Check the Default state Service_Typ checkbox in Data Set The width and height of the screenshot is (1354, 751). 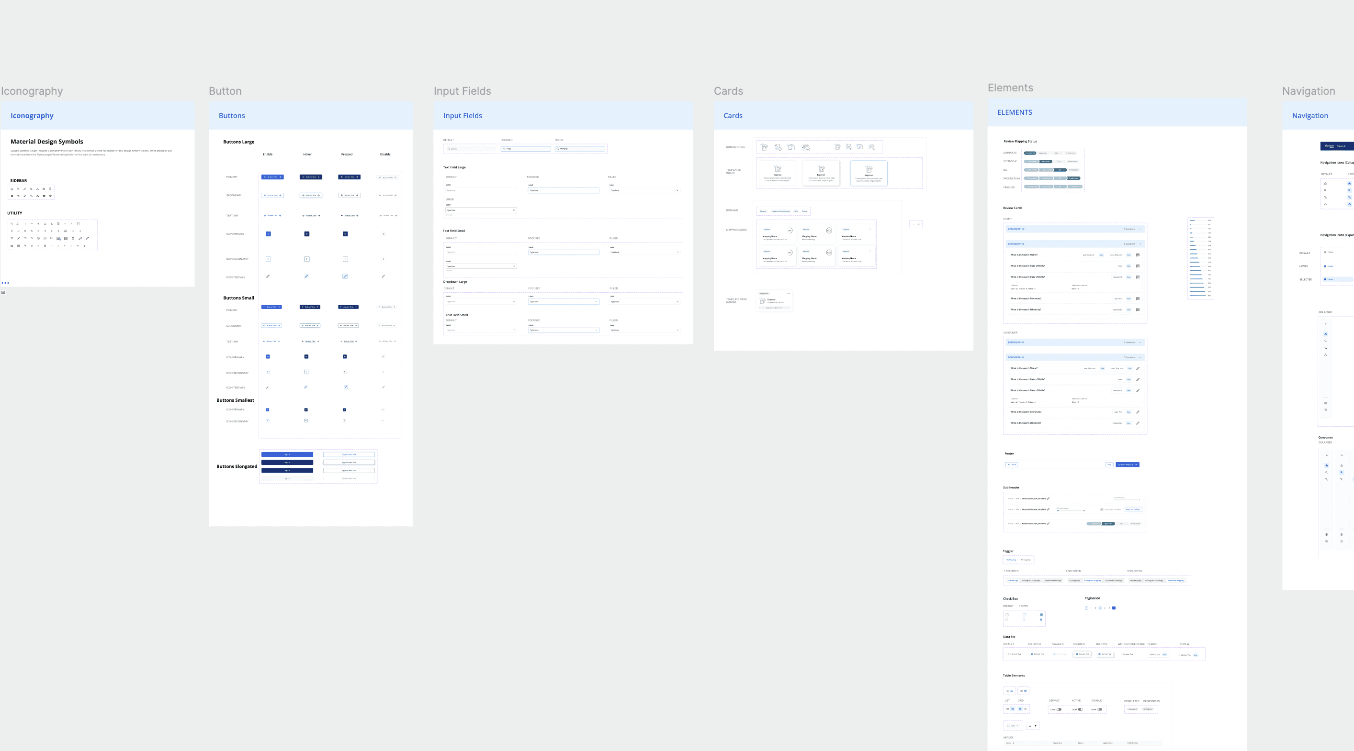[1009, 654]
